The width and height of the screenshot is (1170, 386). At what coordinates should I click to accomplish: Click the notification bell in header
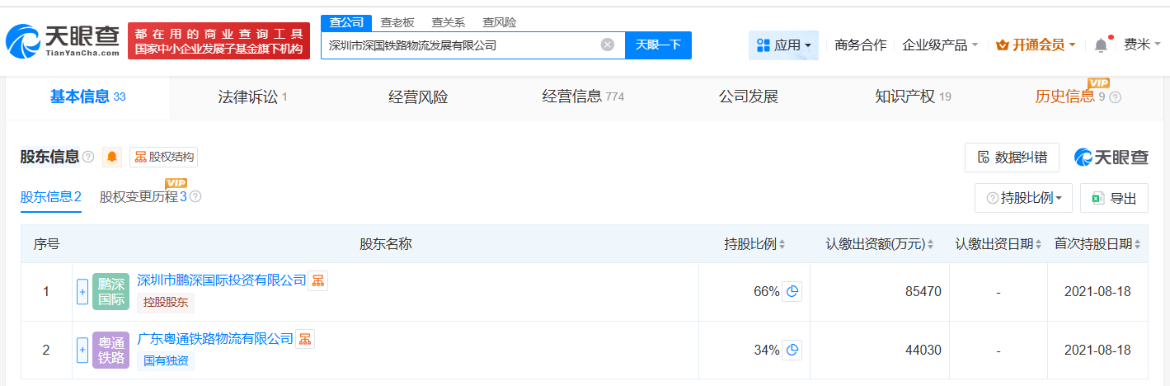pyautogui.click(x=1101, y=45)
